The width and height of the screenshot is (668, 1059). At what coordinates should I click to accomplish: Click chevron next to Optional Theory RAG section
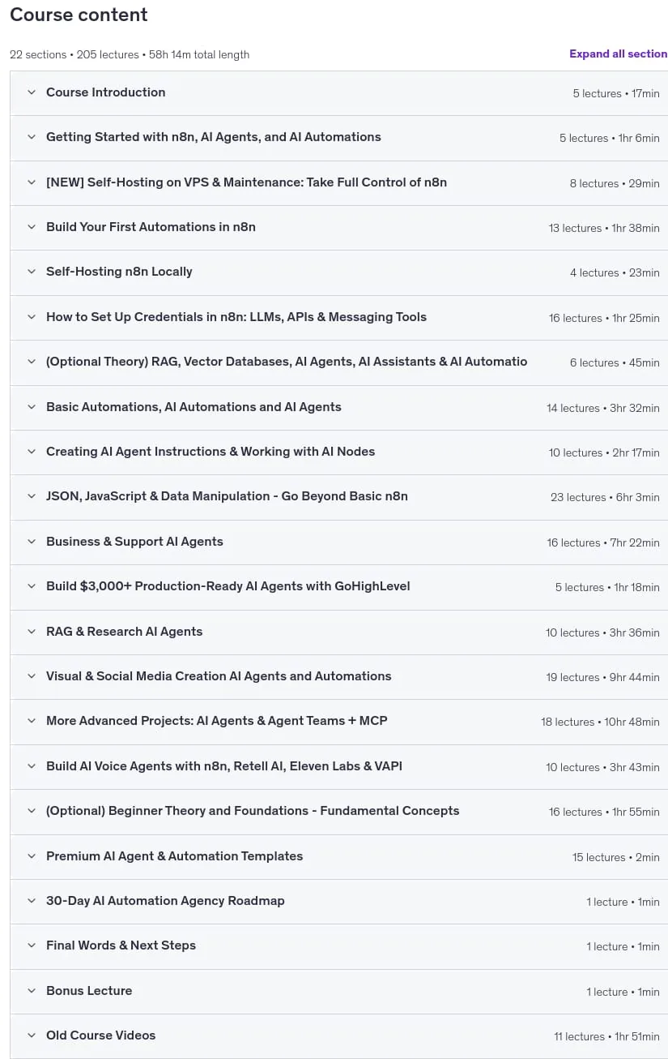[x=32, y=362]
